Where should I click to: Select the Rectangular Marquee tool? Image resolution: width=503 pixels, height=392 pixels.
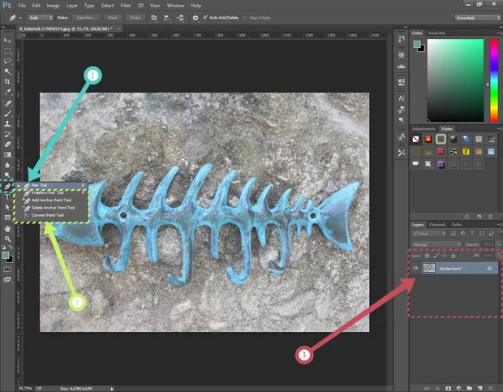pyautogui.click(x=7, y=50)
